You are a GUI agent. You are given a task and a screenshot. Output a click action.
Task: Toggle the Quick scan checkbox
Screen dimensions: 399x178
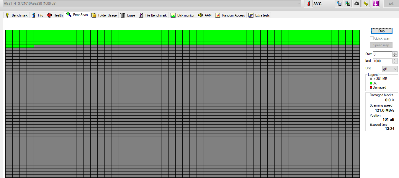372,38
